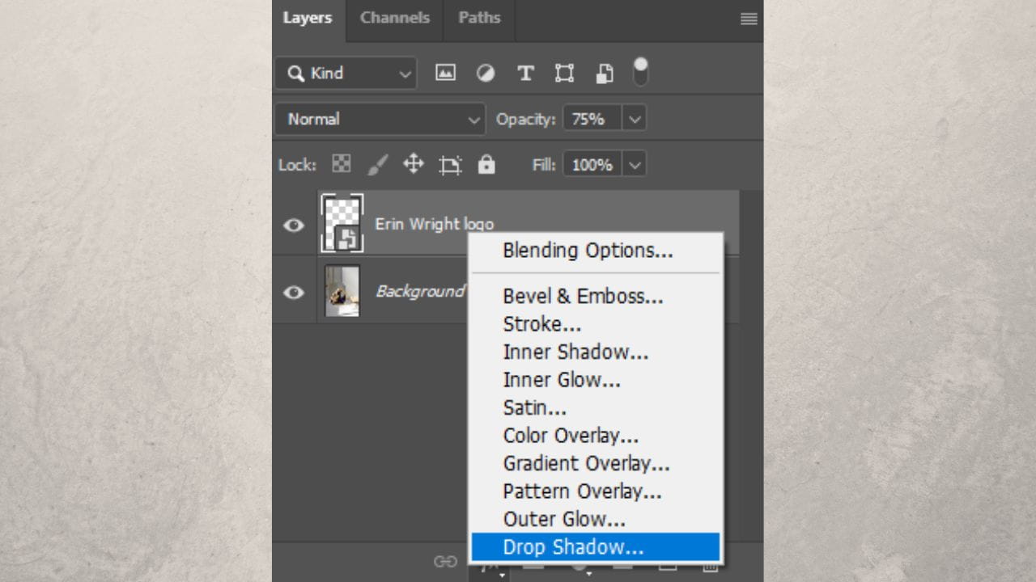The width and height of the screenshot is (1036, 582).
Task: Click the Fill label
Action: pos(544,165)
